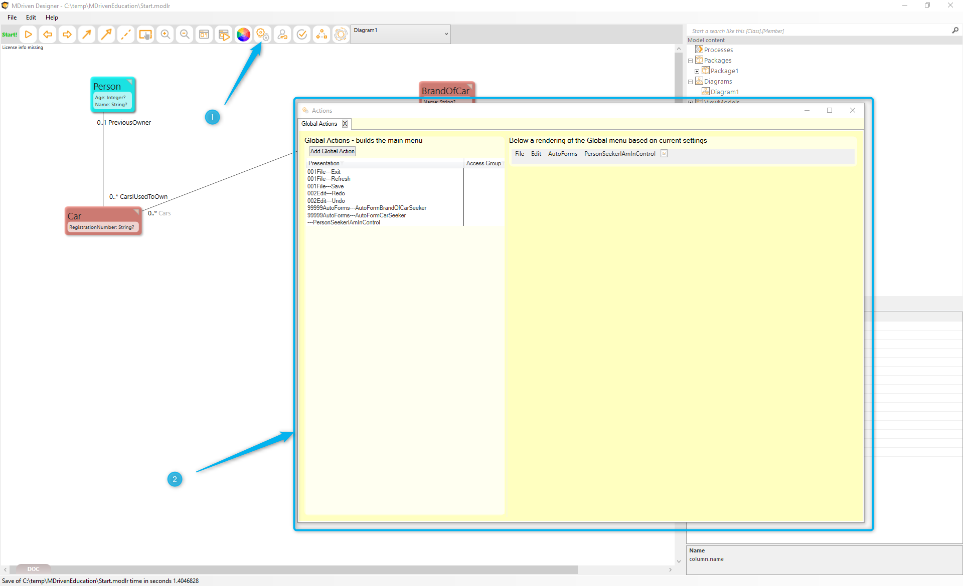Collapse the Diagrams tree node
The image size is (963, 586).
pos(690,82)
